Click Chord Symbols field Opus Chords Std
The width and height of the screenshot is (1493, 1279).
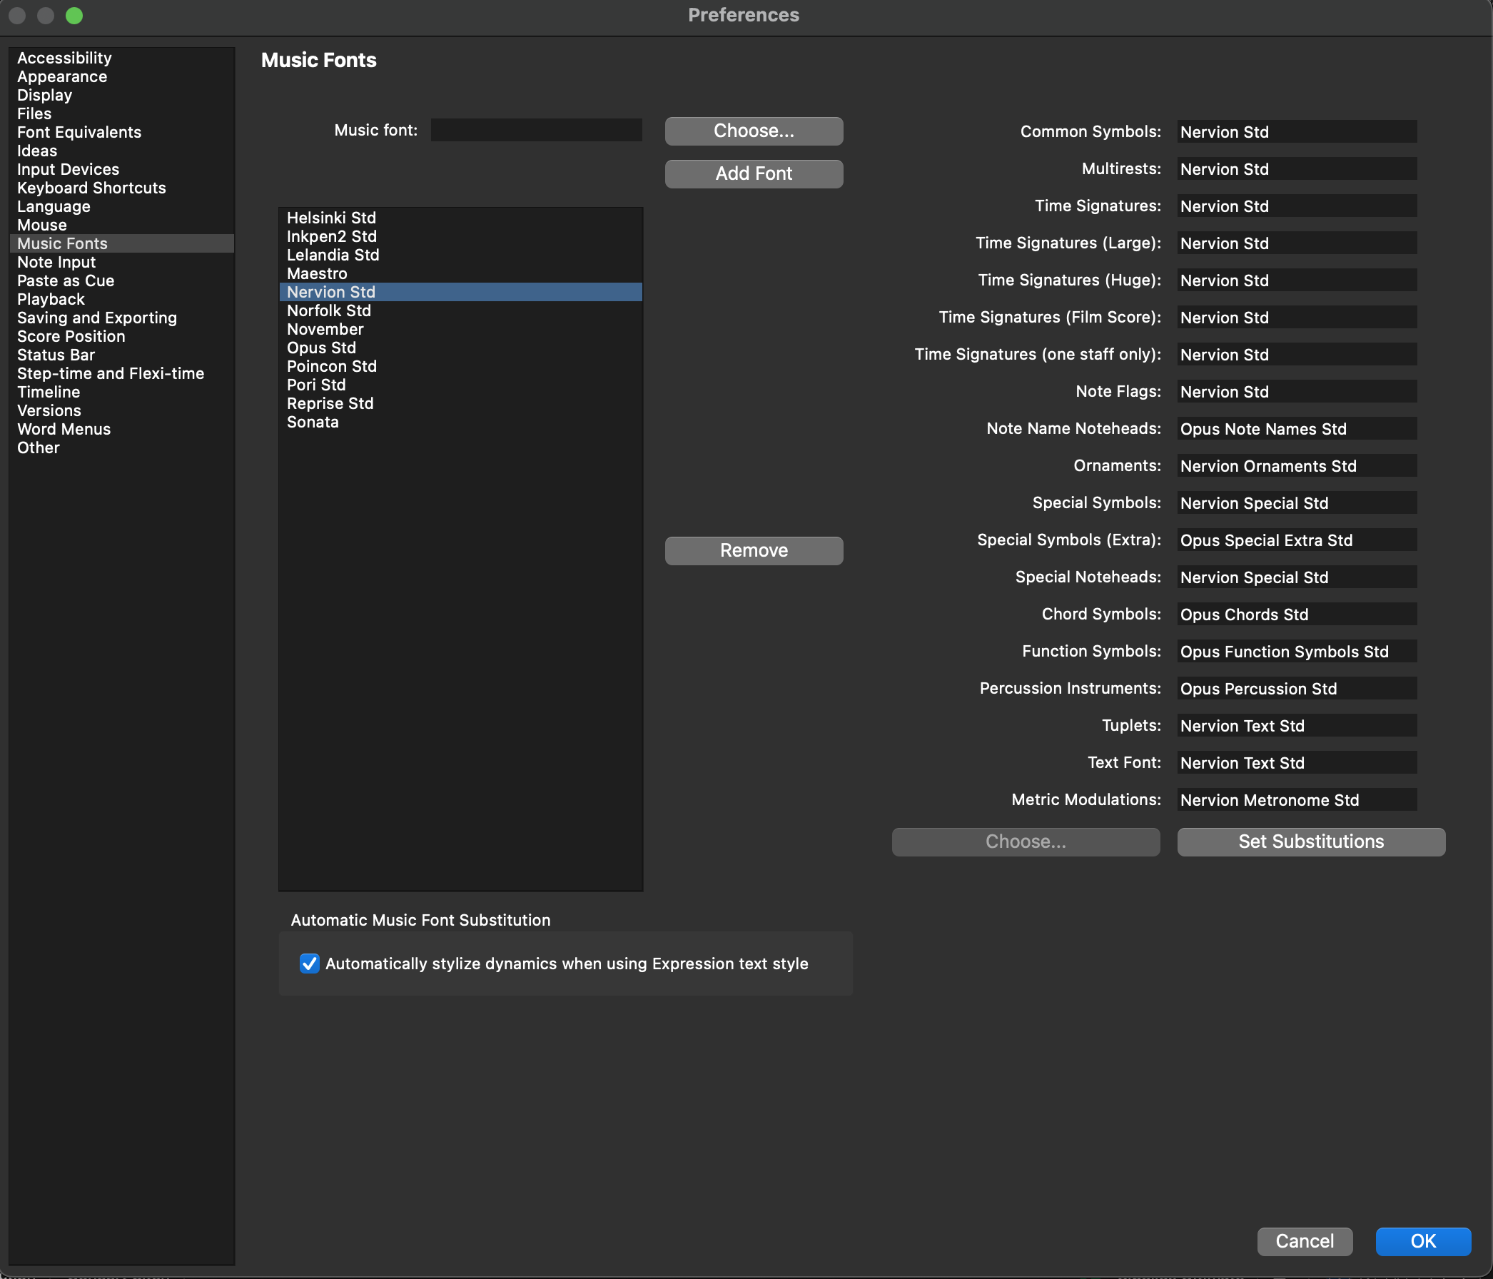click(1297, 615)
